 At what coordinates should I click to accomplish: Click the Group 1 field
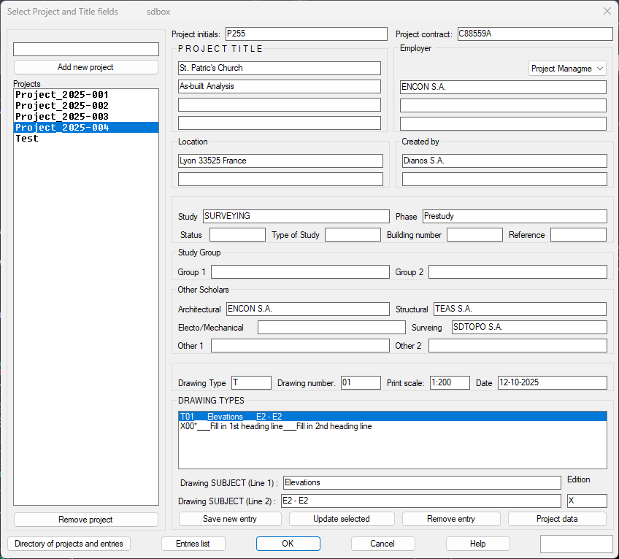tap(300, 272)
